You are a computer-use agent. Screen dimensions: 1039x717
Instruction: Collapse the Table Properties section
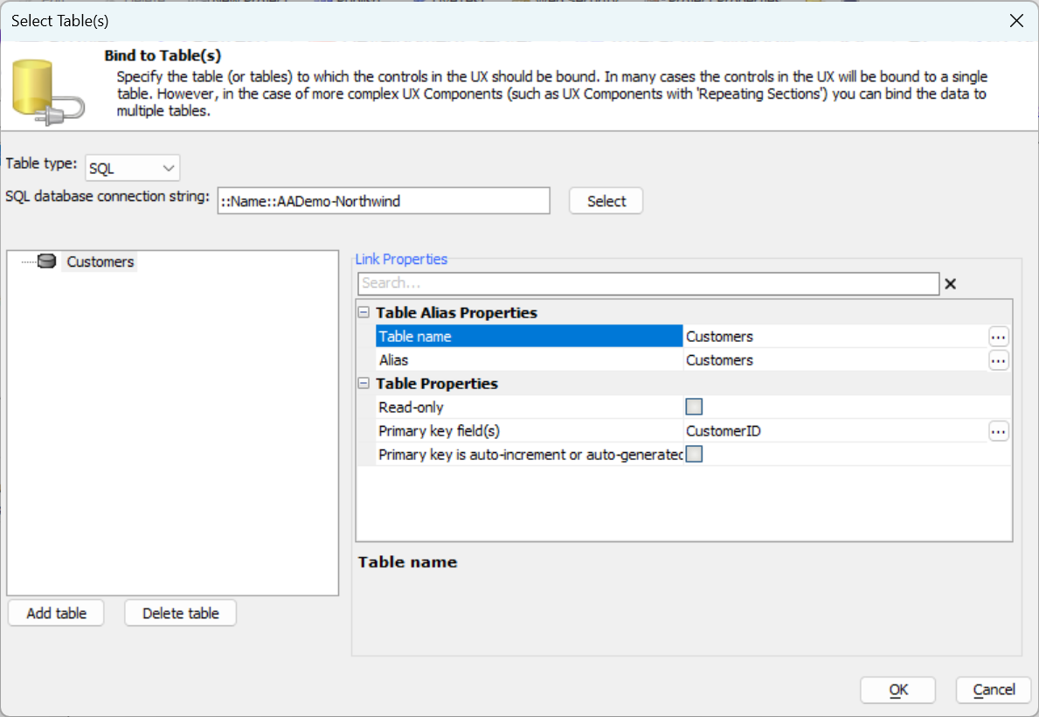pyautogui.click(x=364, y=383)
